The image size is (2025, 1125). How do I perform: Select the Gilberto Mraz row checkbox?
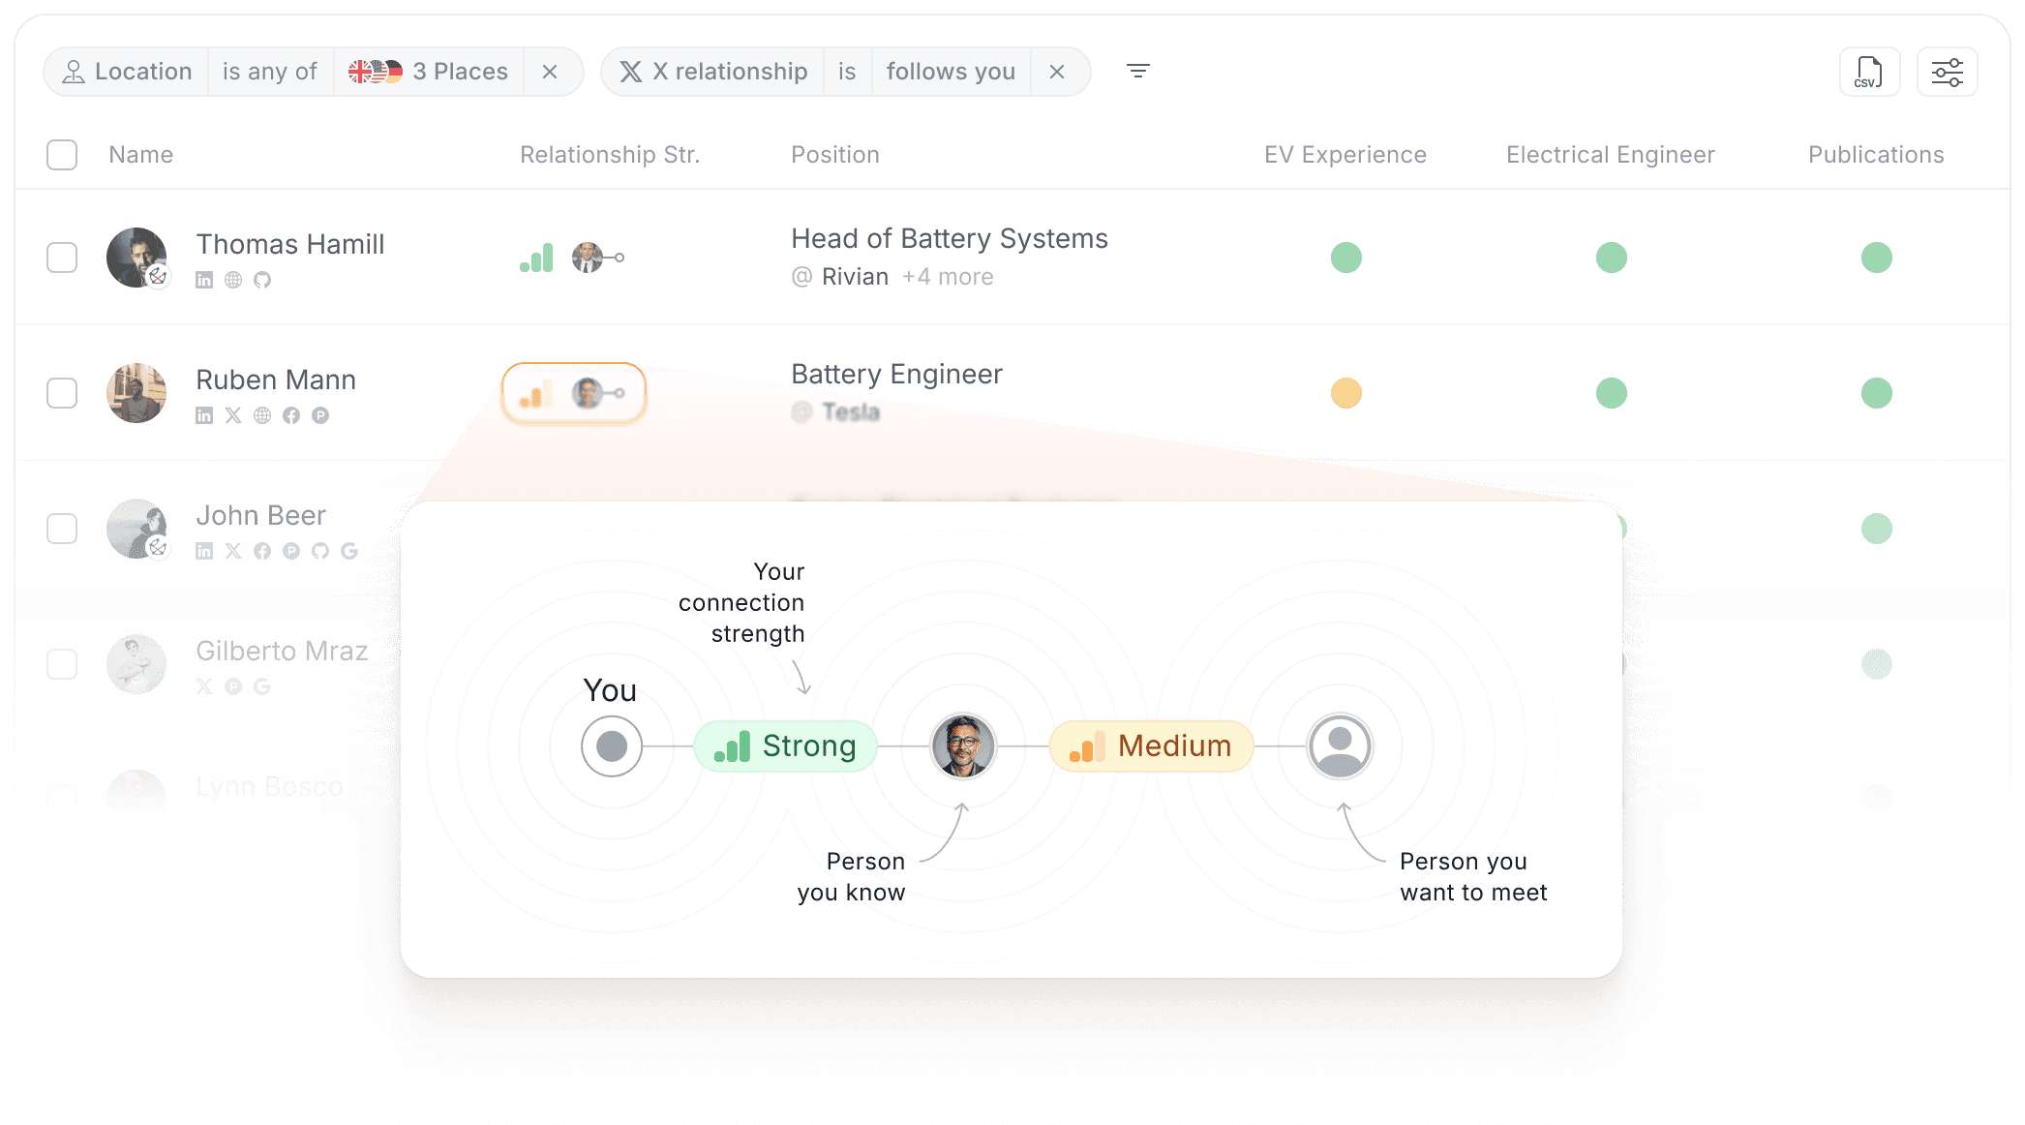click(x=62, y=664)
